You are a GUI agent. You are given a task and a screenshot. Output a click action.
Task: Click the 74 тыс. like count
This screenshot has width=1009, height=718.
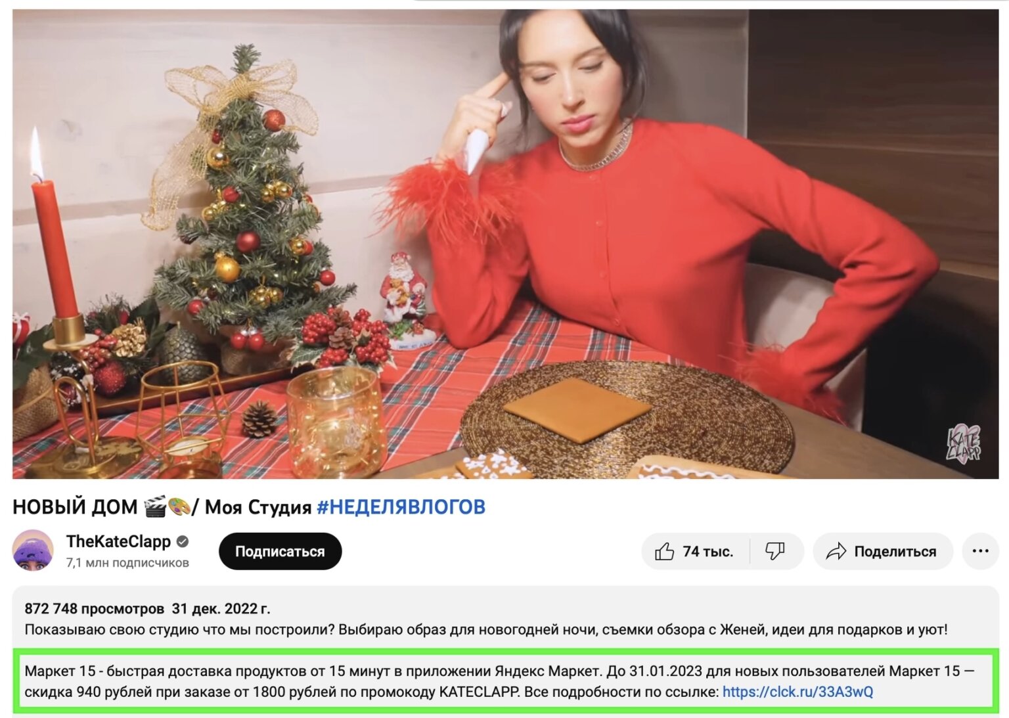point(707,551)
